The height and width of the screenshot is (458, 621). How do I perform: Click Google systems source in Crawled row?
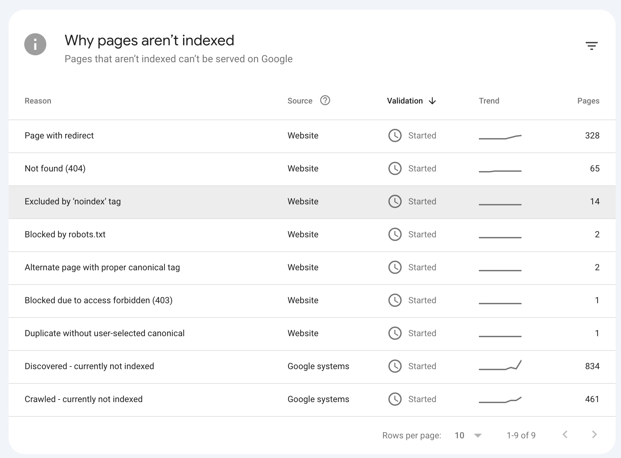coord(318,399)
